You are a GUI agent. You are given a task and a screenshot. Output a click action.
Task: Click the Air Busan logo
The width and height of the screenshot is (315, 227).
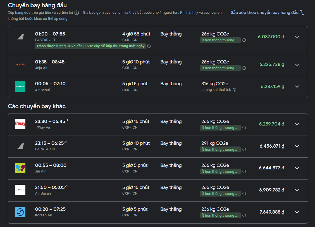pos(20,190)
